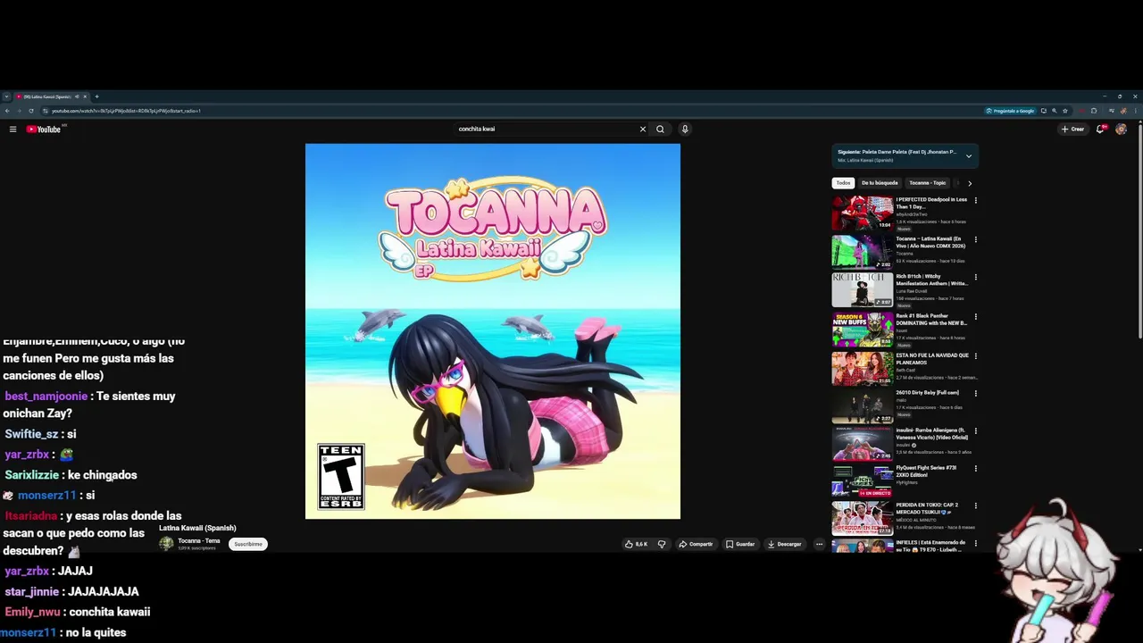Open the Tocanna - Tema channel name
Screen dimensions: 1143x643
[x=198, y=541]
